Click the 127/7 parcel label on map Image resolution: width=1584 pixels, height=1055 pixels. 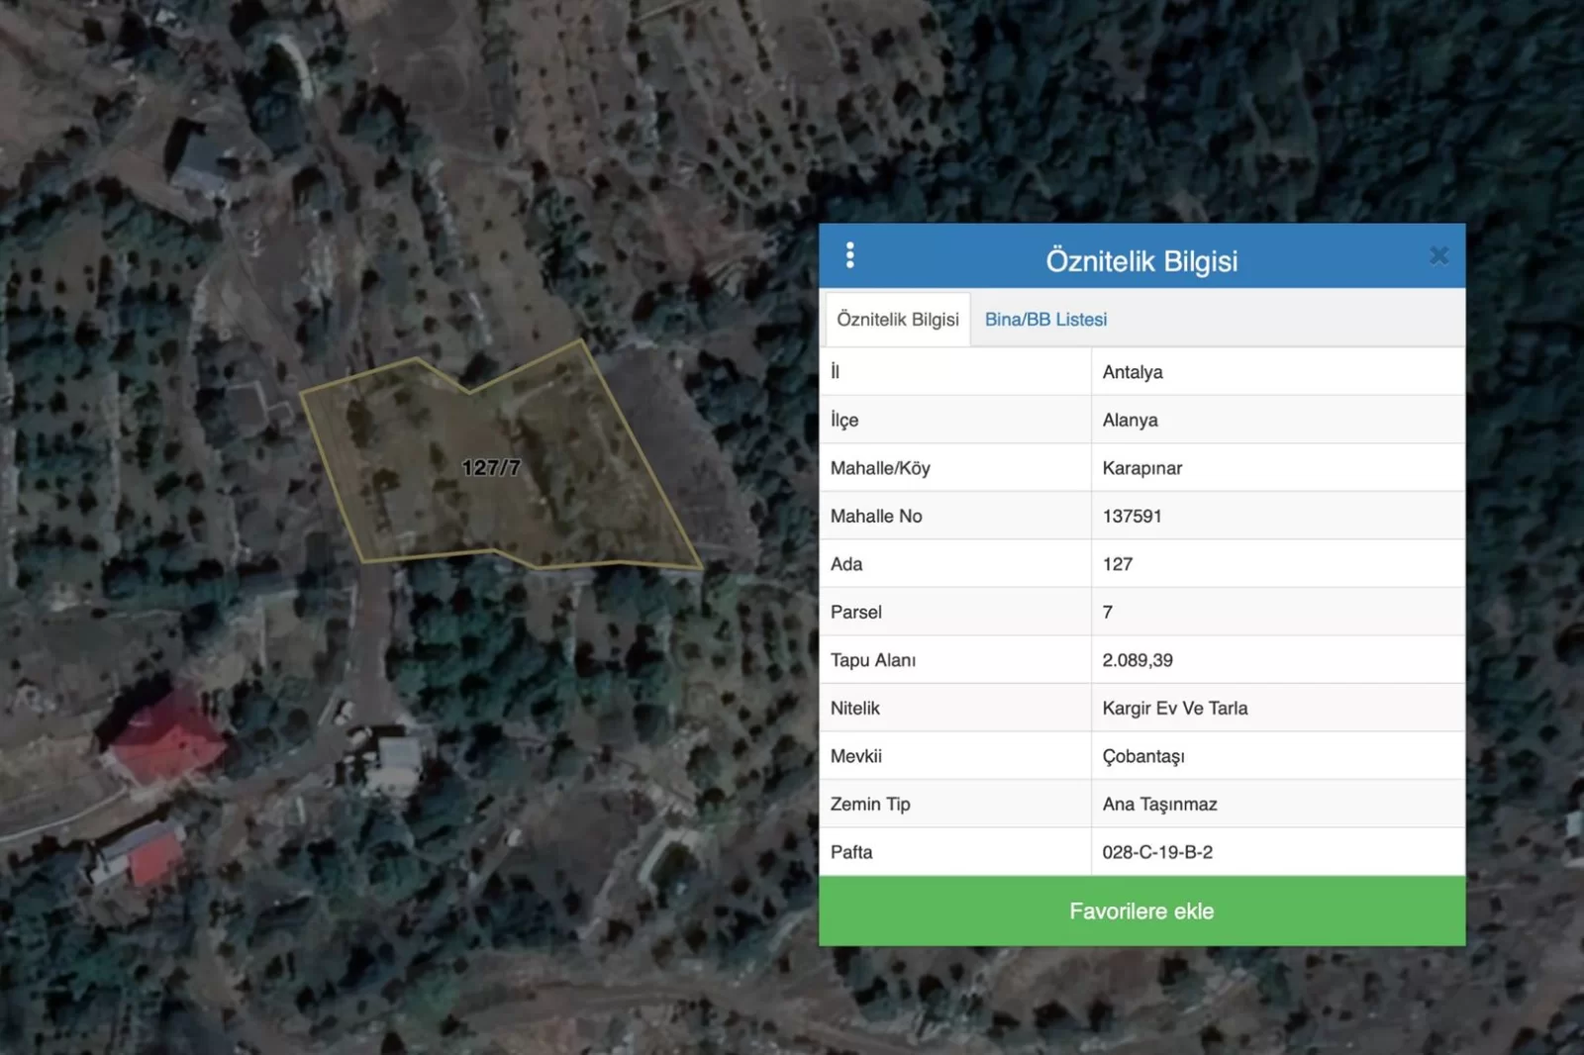(x=491, y=467)
